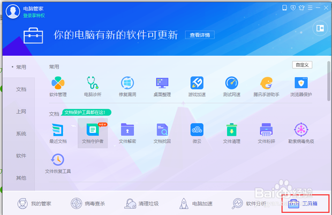Open 浏览器保护 shield tool
Screen dimensions: 332x215
301,87
